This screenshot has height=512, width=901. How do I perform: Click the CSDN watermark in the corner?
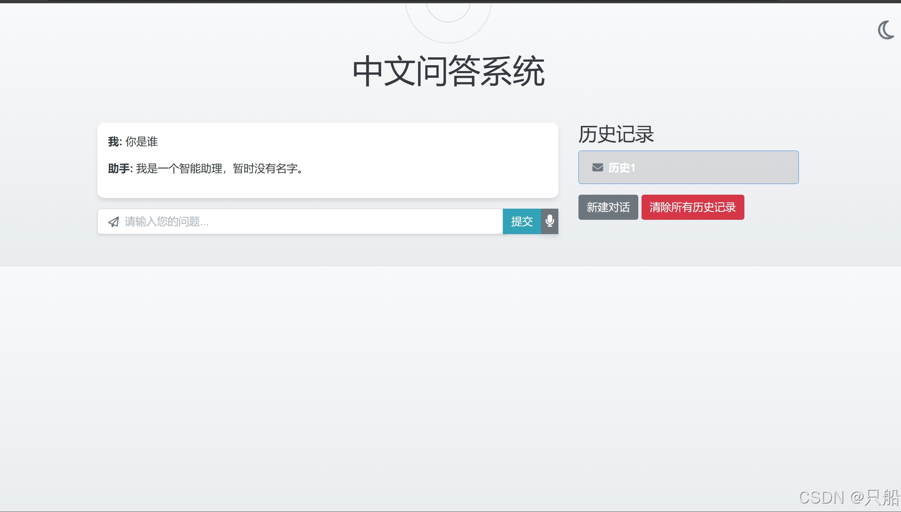tap(849, 497)
